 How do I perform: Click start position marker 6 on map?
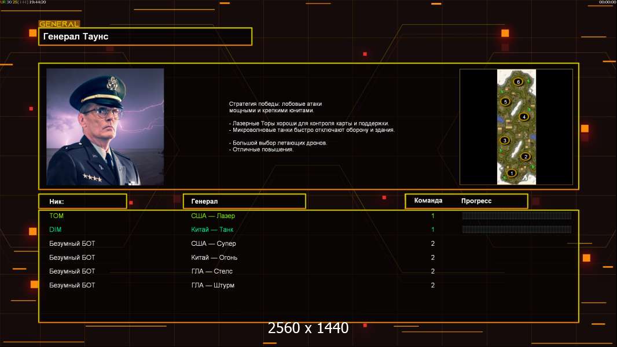point(518,82)
